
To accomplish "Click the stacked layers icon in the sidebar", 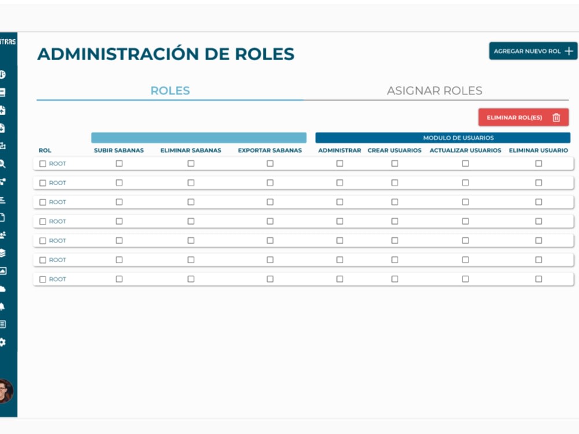I will point(2,253).
